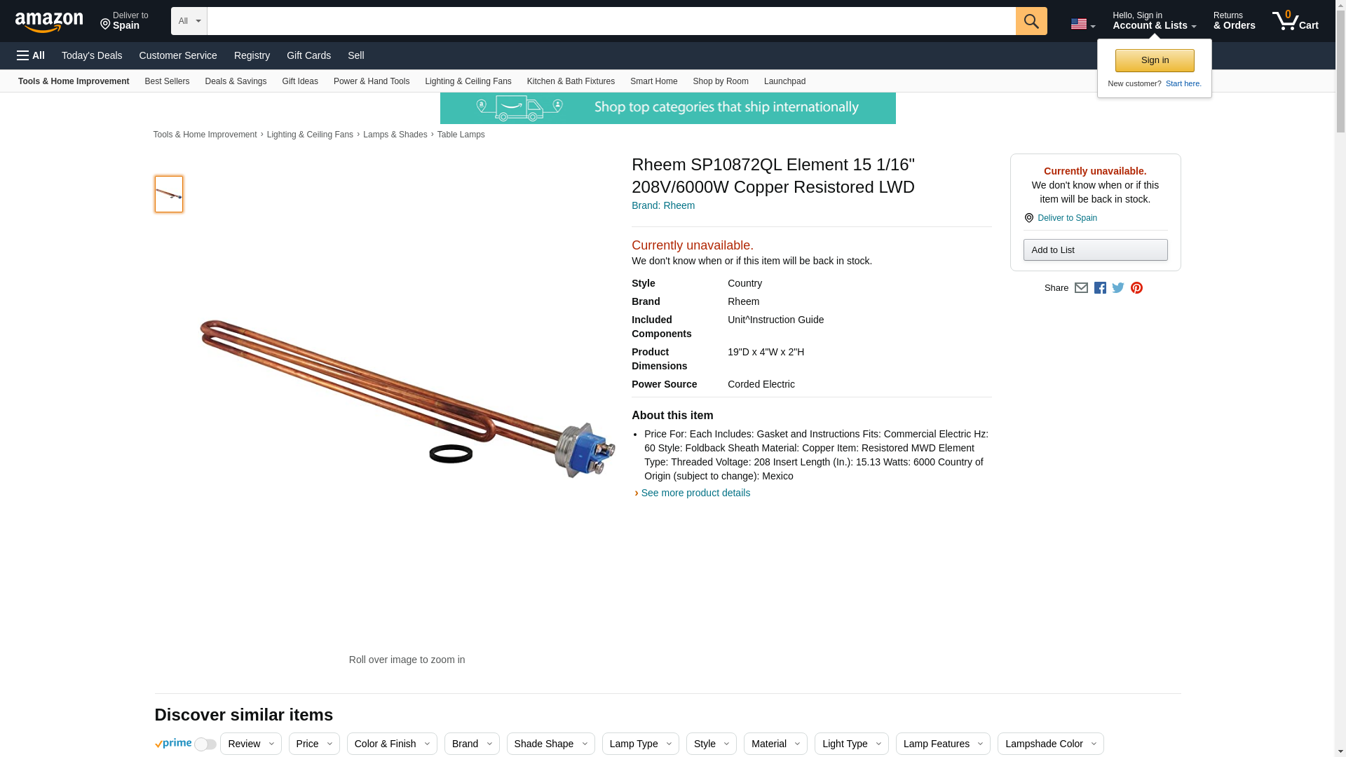1346x757 pixels.
Task: Open the shopping cart icon
Action: 1295,21
